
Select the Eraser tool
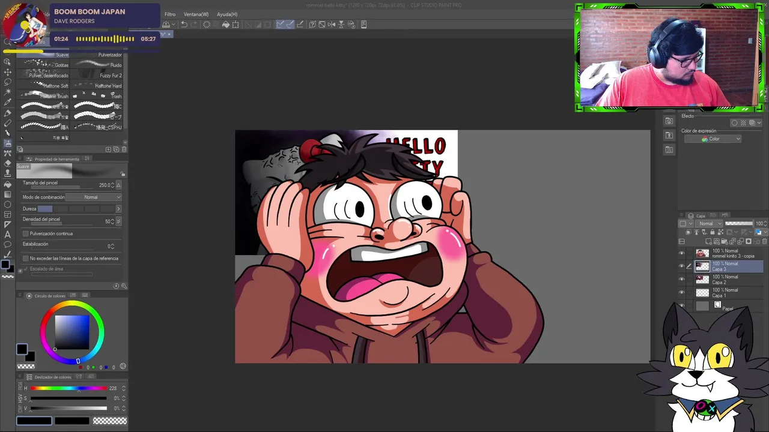point(8,164)
